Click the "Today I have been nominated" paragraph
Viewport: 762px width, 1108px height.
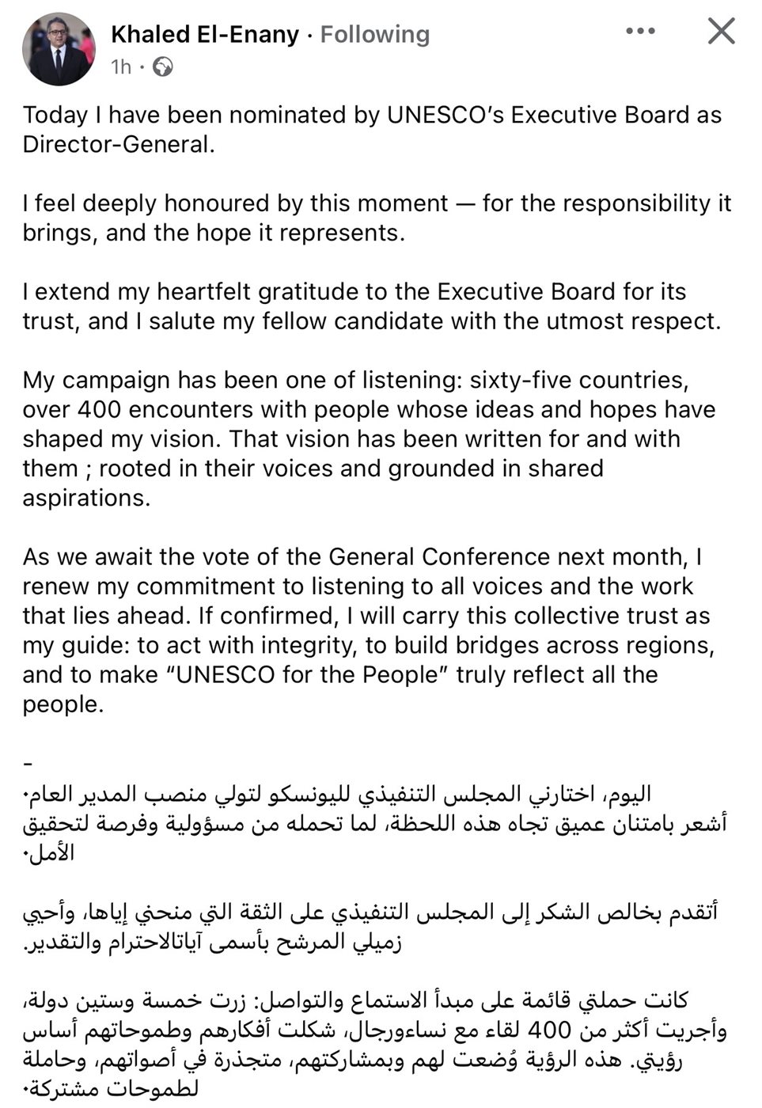[372, 130]
